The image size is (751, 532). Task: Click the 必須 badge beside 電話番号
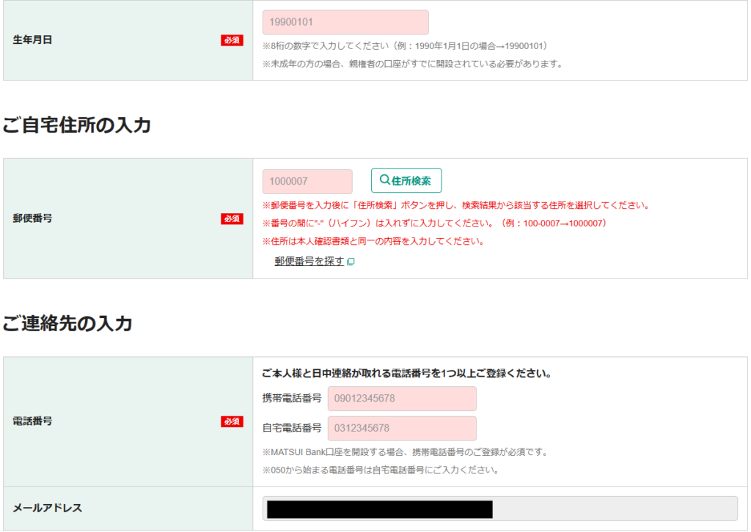[232, 421]
